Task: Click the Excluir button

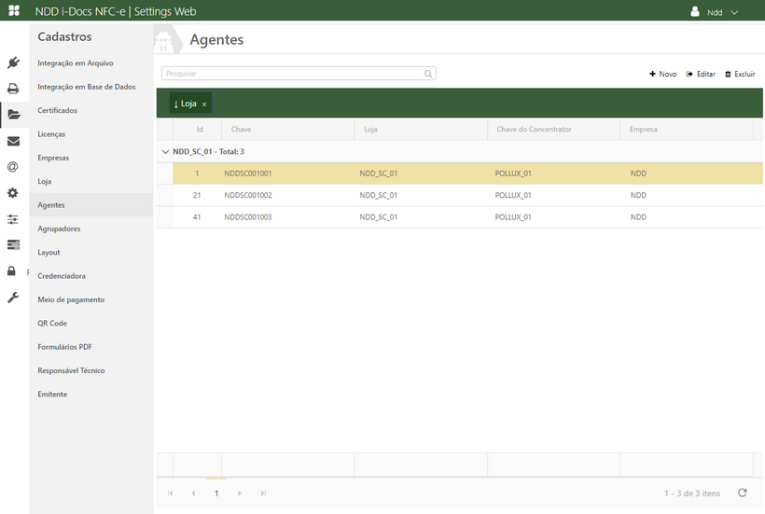Action: pyautogui.click(x=740, y=74)
